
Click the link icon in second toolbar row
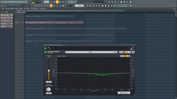pyautogui.click(x=60, y=5)
